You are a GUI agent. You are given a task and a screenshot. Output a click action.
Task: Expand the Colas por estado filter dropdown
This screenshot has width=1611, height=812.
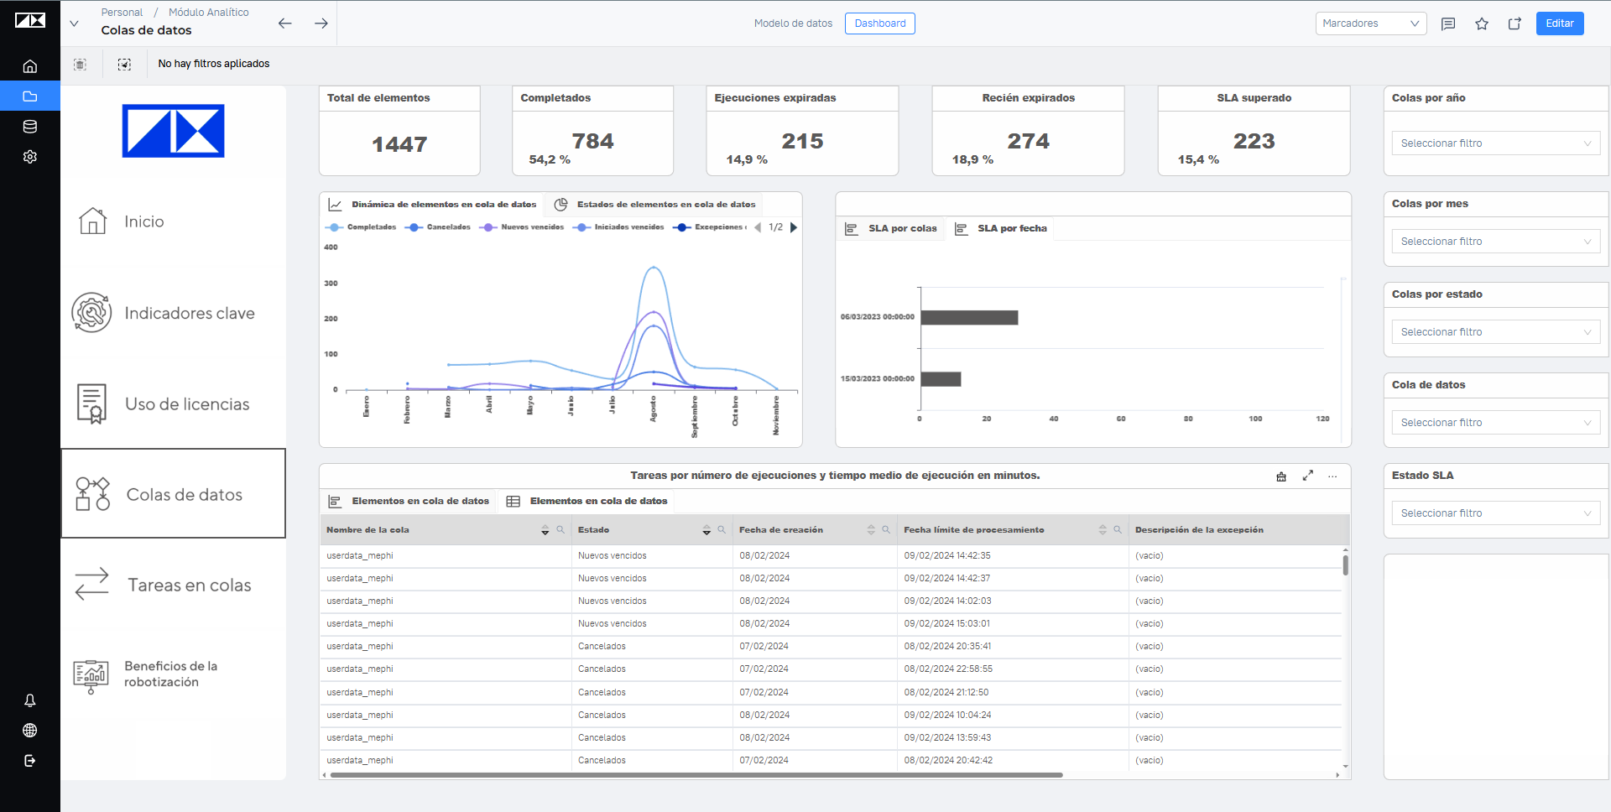coord(1495,332)
